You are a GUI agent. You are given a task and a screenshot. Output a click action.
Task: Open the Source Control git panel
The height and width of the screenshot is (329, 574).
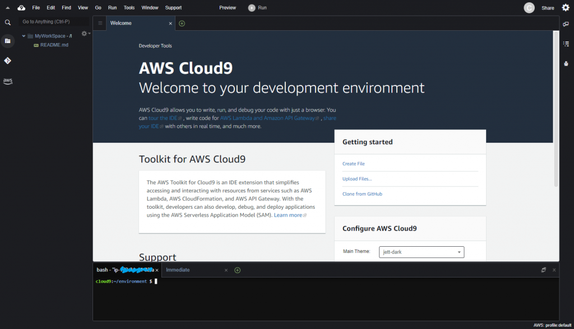8,60
